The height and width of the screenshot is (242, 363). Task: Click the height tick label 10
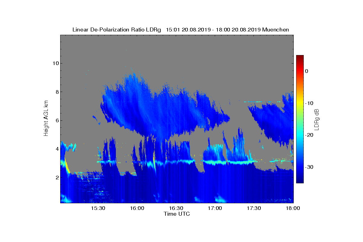click(x=56, y=63)
